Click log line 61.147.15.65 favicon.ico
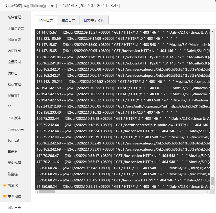The width and height of the screenshot is (216, 213). pos(123,51)
